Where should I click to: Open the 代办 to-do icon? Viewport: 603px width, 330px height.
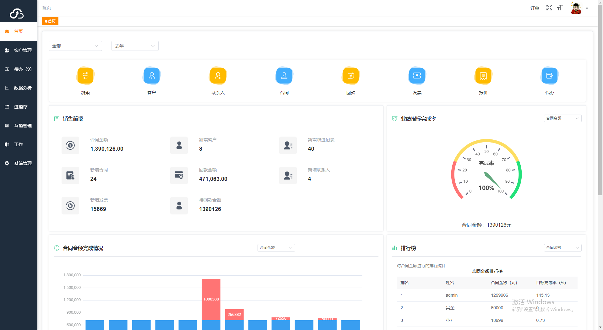pyautogui.click(x=549, y=76)
